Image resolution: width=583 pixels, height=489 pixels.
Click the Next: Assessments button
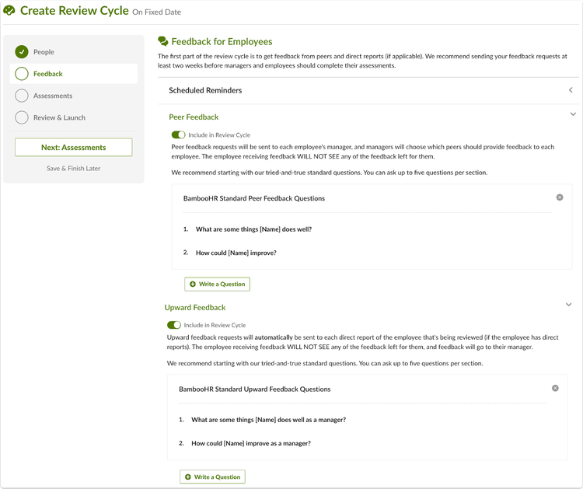point(74,147)
